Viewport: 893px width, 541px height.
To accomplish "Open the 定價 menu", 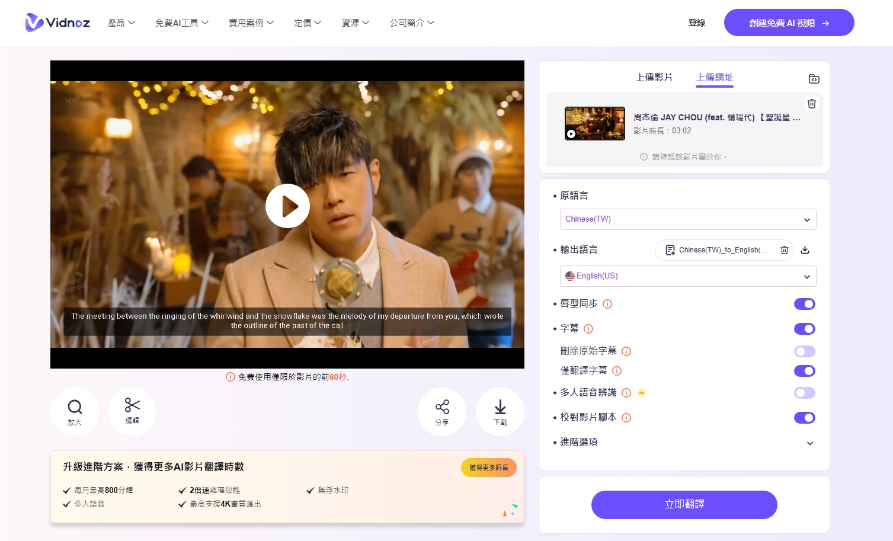I will pyautogui.click(x=307, y=23).
